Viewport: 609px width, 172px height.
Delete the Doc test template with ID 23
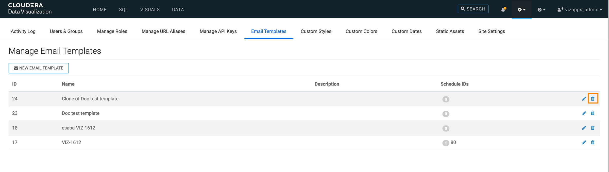coord(593,113)
